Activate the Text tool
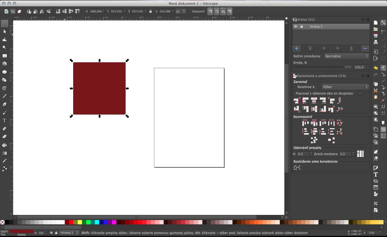This screenshot has width=387, height=237. tap(5, 121)
